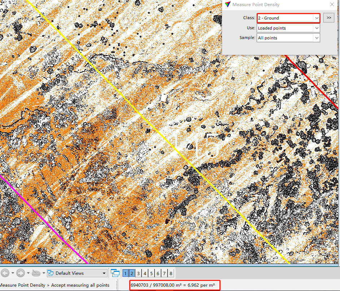This screenshot has height=291, width=340.
Task: Expand the Use dropdown with Loaded points
Action: click(x=288, y=28)
